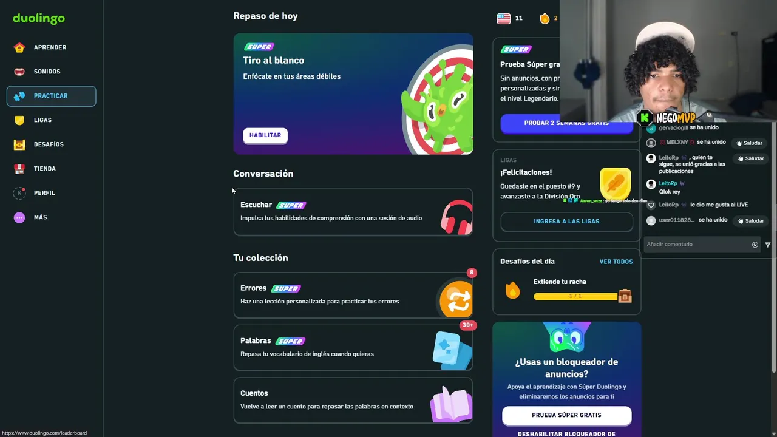Viewport: 777px width, 437px height.
Task: Expand the chat filter arrow
Action: coord(768,245)
